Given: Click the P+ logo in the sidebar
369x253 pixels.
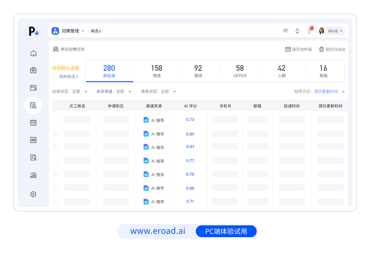Looking at the screenshot, I should [33, 31].
